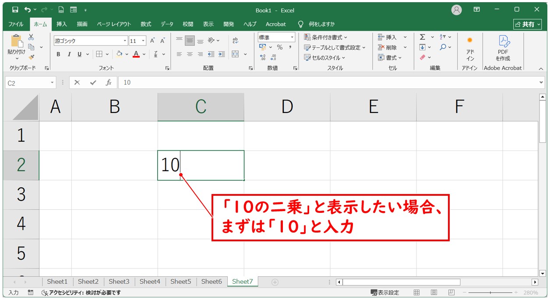Open the 条件付き書式 button

point(326,37)
